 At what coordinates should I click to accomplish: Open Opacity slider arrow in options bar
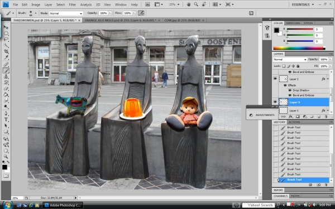tap(110, 13)
